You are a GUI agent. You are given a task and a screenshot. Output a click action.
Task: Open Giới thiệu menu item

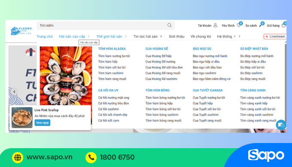(176, 36)
